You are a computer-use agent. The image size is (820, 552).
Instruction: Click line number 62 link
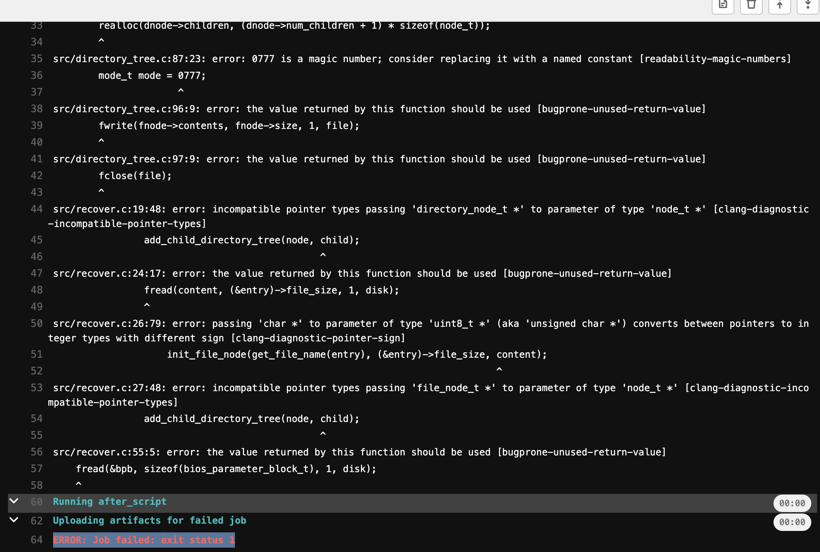click(37, 521)
